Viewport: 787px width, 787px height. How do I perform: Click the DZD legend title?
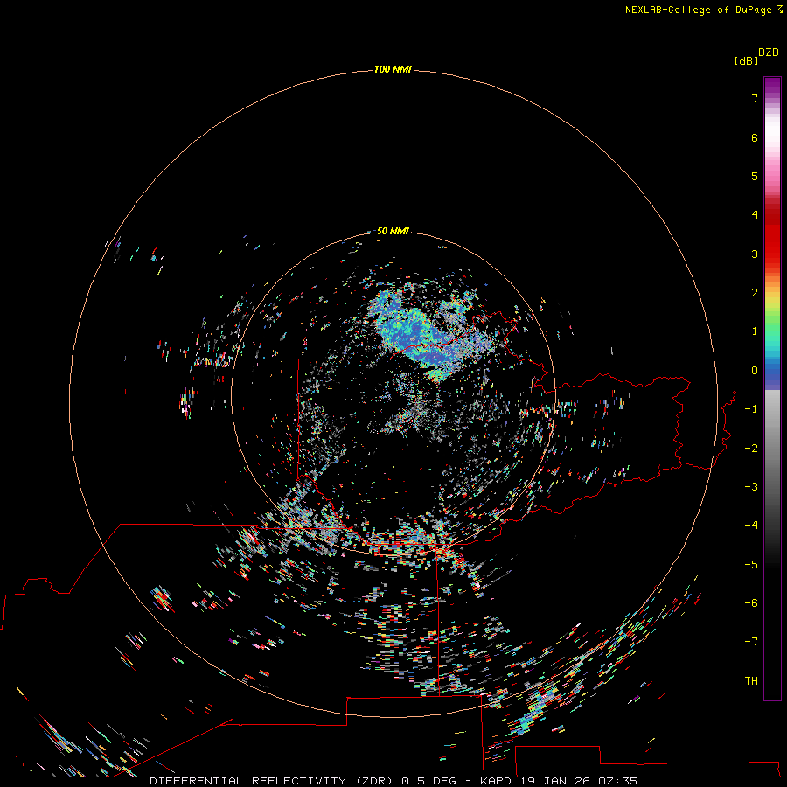(769, 52)
